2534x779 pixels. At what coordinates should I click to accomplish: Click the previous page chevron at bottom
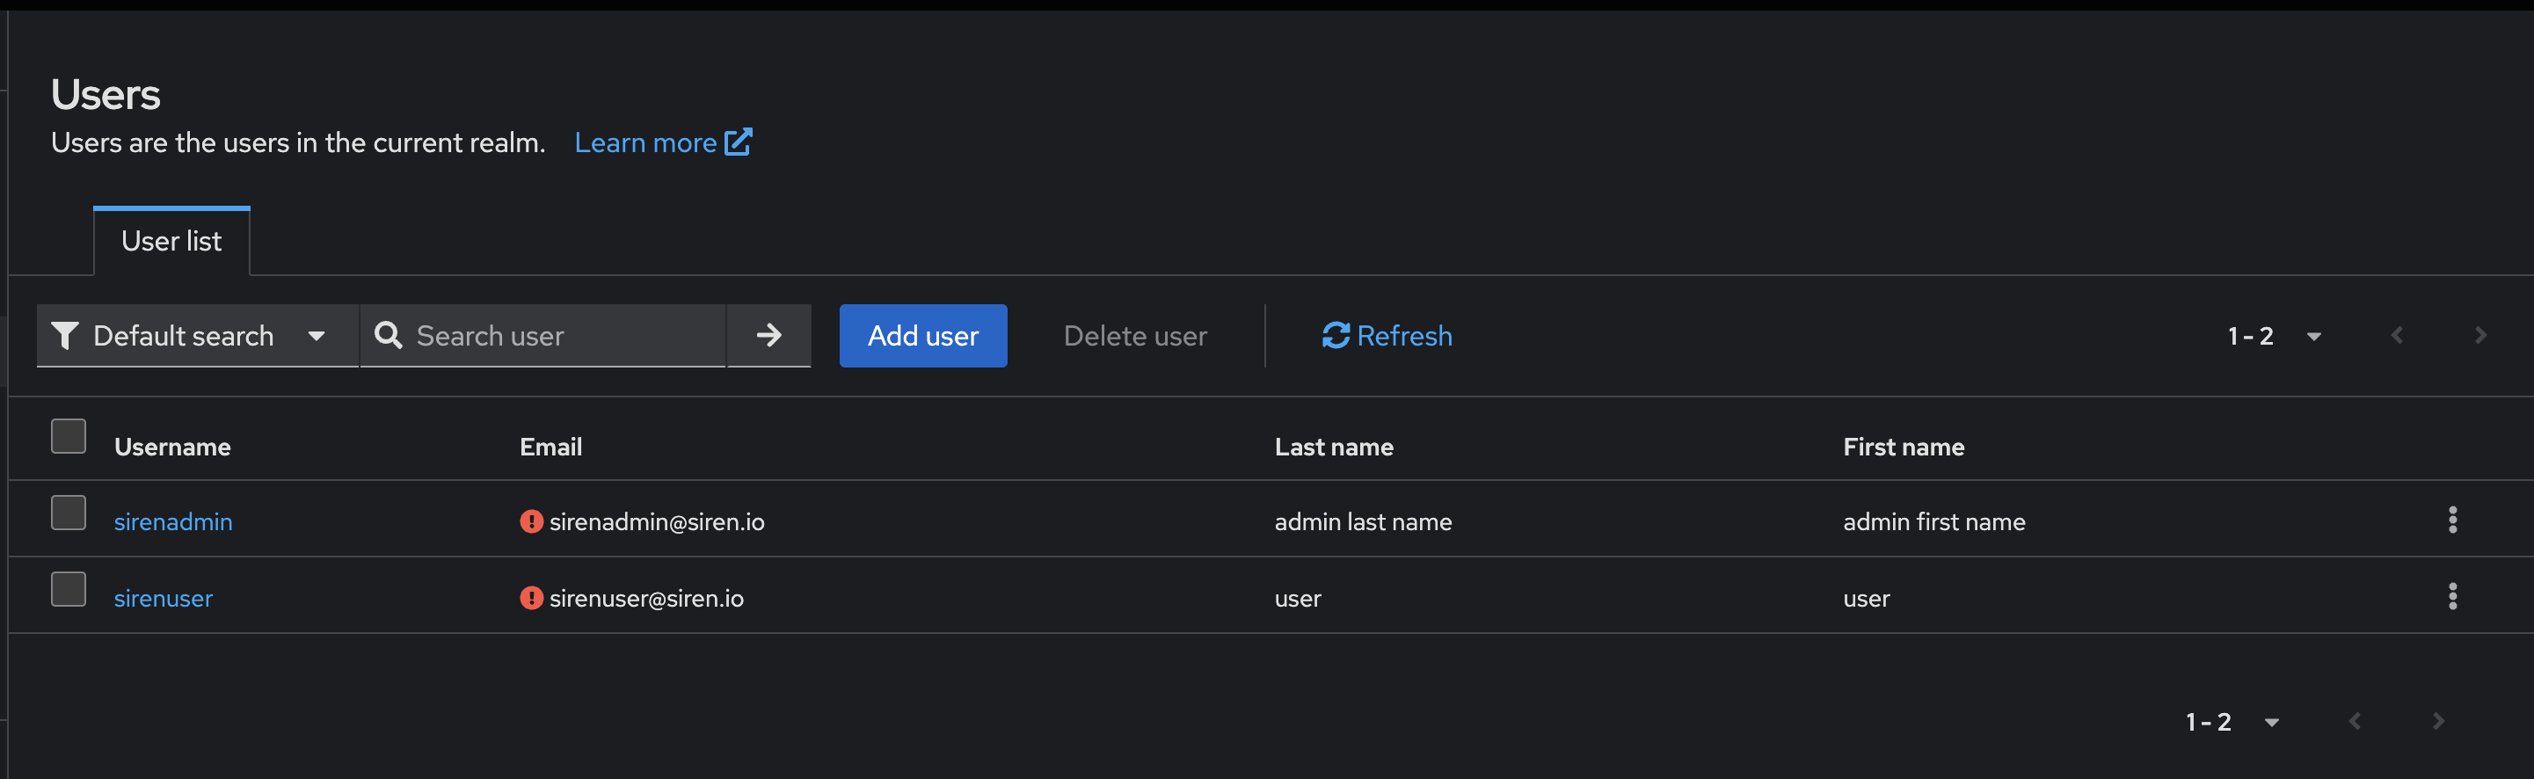point(2355,721)
